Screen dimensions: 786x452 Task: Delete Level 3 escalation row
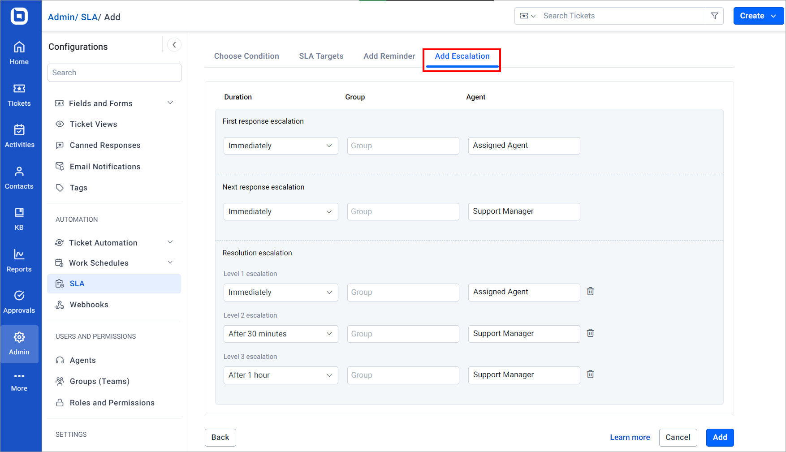pyautogui.click(x=591, y=375)
